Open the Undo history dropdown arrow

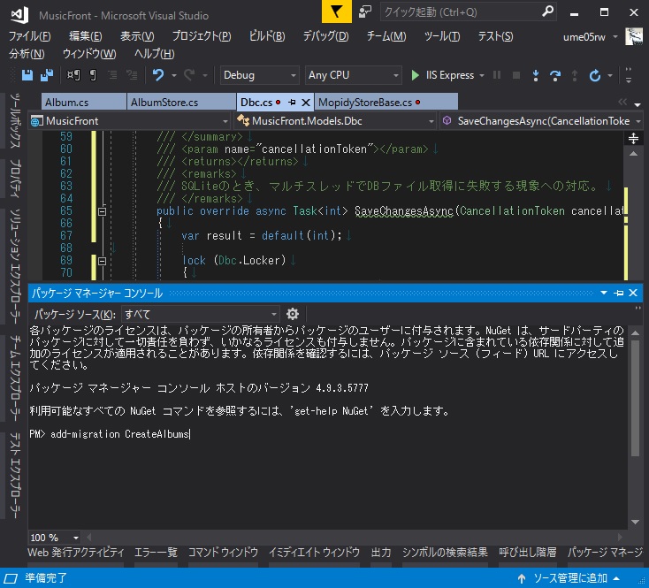(x=174, y=76)
